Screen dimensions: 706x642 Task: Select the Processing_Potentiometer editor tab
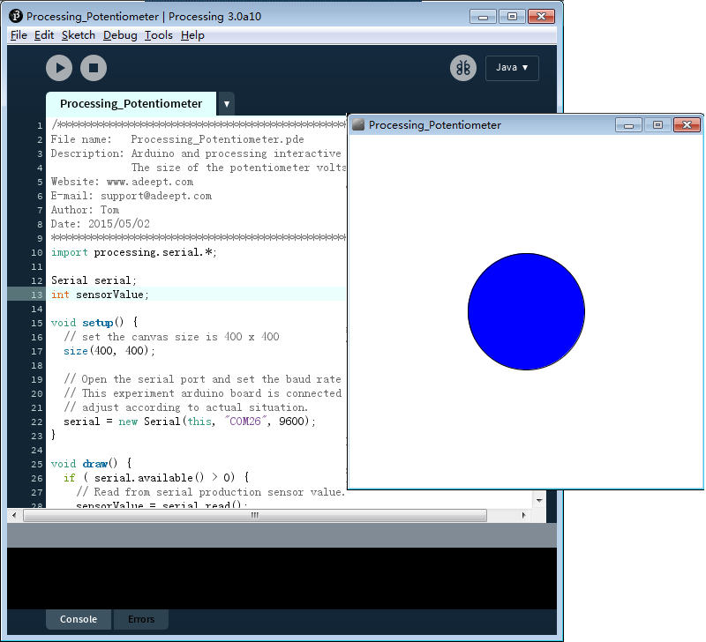tap(131, 104)
